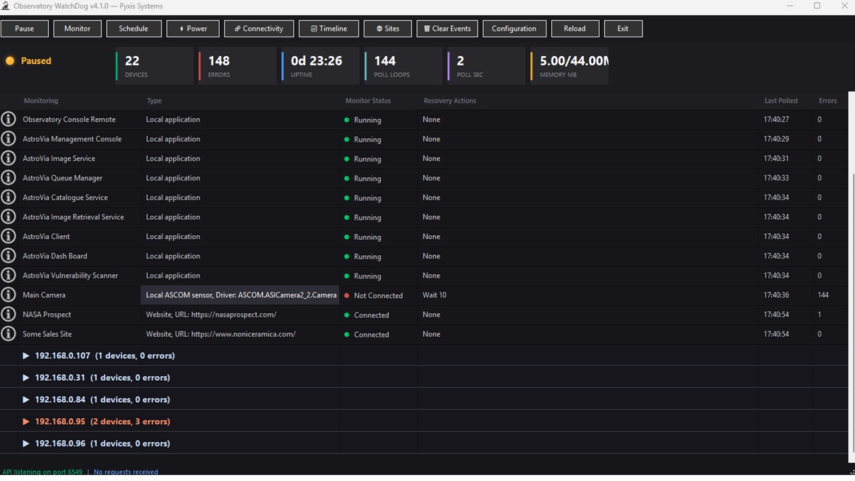855x481 pixels.
Task: Expand the 192.168.0.84 device group
Action: click(26, 399)
